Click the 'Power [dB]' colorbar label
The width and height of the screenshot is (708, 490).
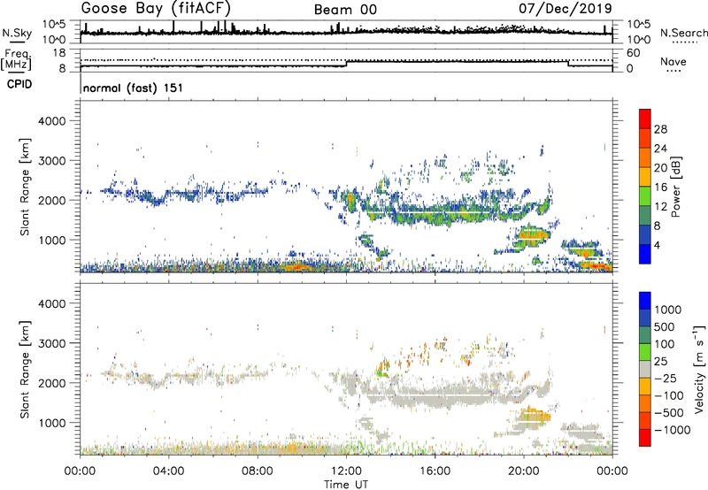click(x=675, y=187)
